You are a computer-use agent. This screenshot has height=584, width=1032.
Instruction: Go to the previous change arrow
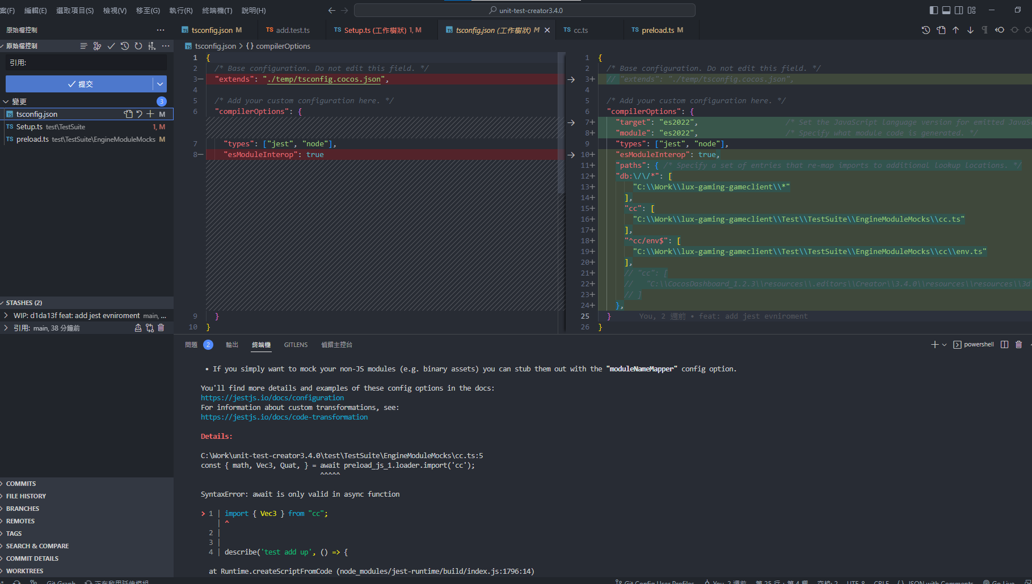pyautogui.click(x=956, y=30)
